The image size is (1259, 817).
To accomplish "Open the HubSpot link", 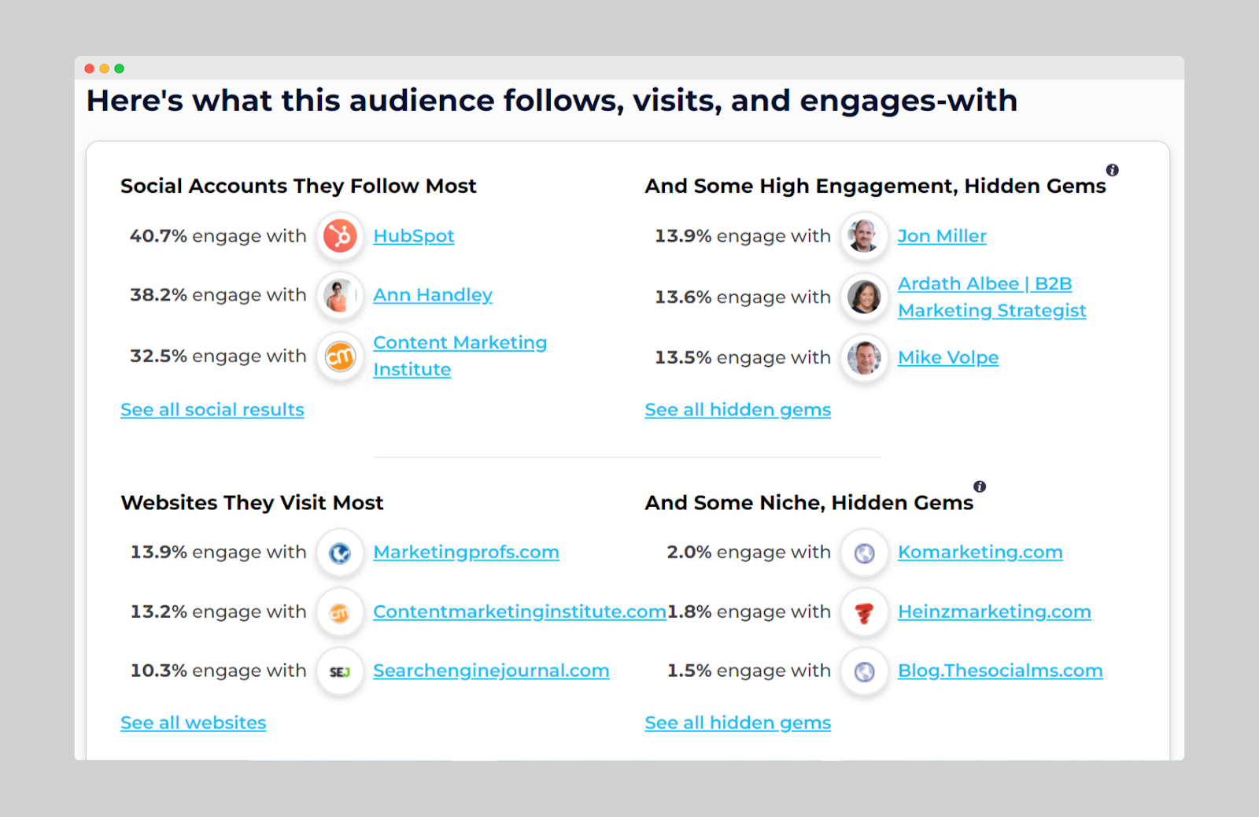I will (413, 236).
